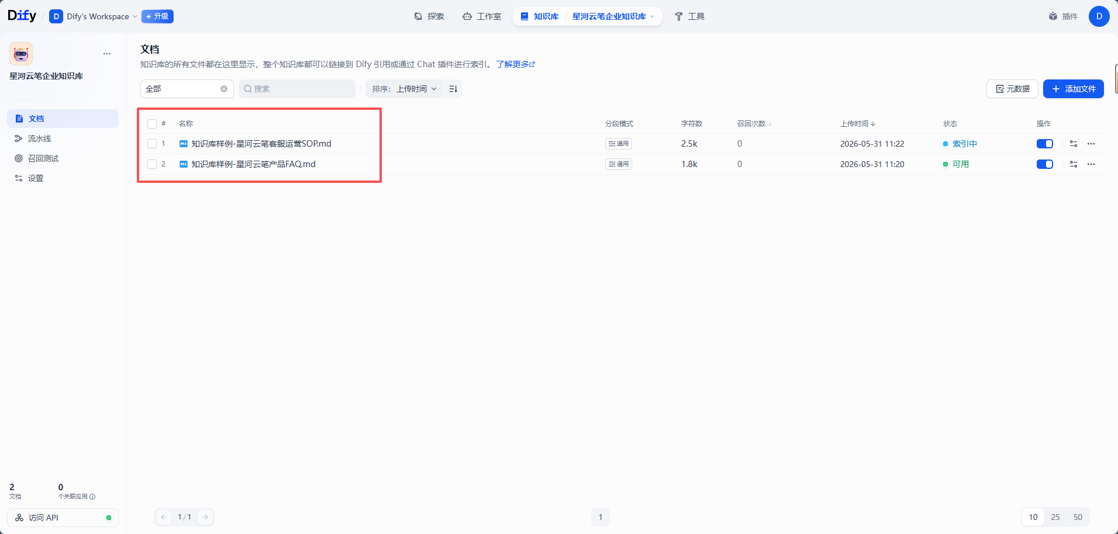Toggle the sort order direction icon
The image size is (1118, 534).
pos(453,89)
